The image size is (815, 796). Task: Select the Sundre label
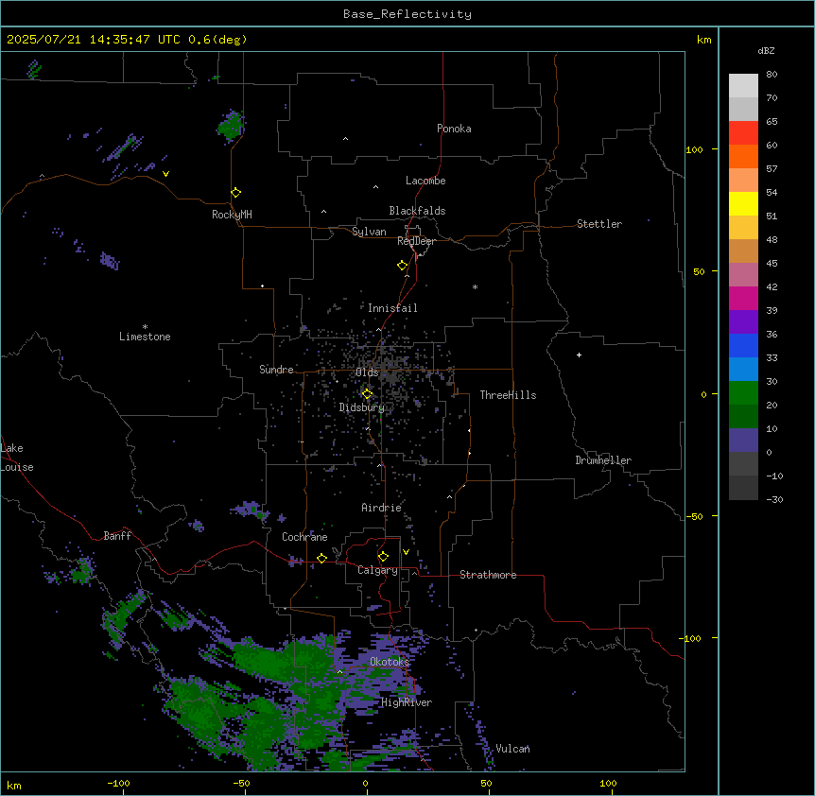[276, 370]
